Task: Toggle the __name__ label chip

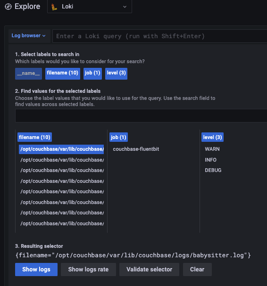Action: click(28, 74)
